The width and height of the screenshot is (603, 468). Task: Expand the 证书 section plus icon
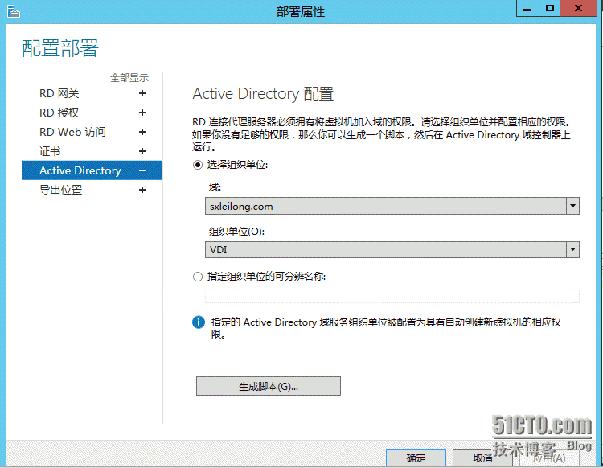(x=142, y=151)
